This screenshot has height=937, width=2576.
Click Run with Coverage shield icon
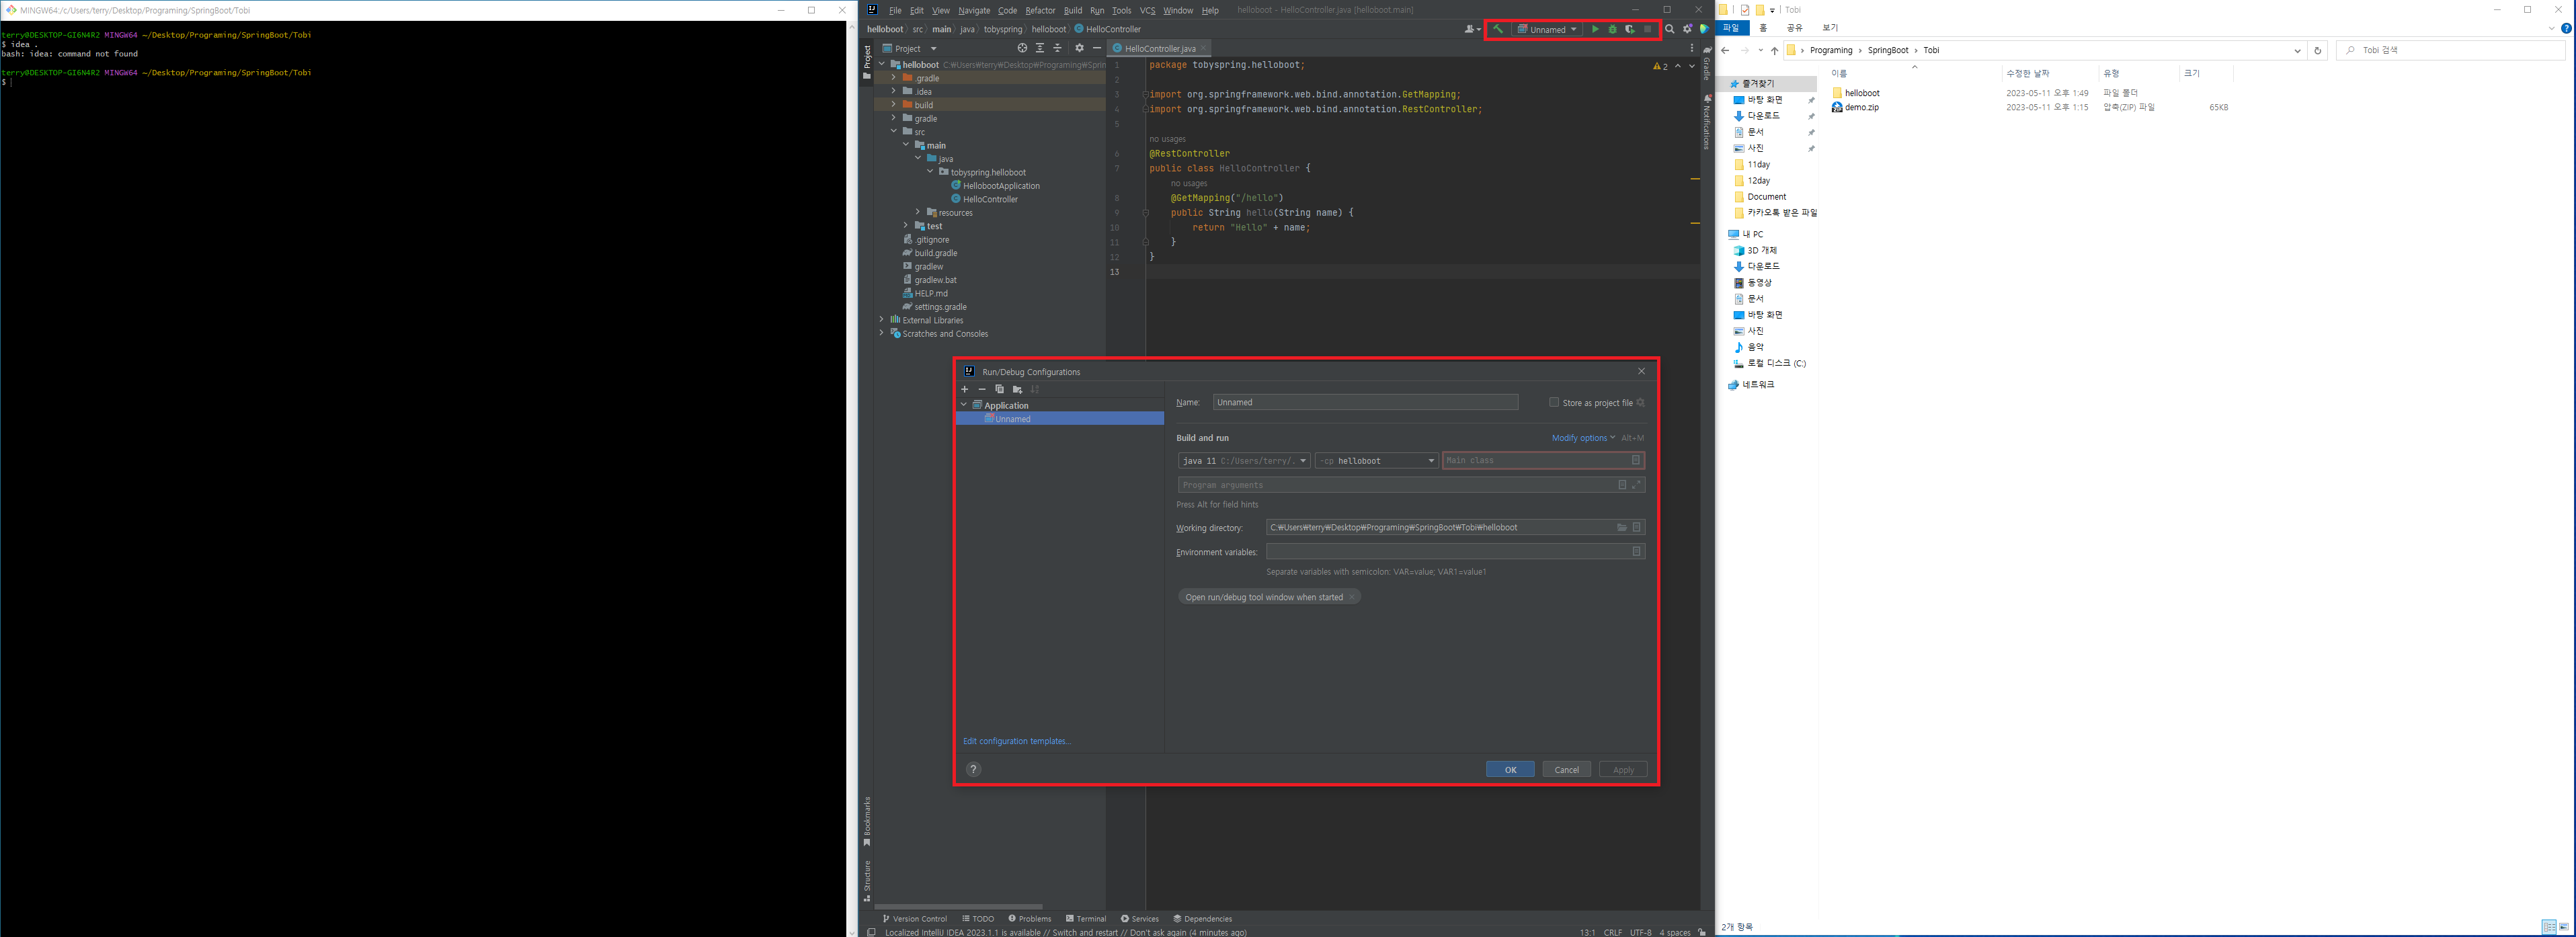click(x=1630, y=29)
